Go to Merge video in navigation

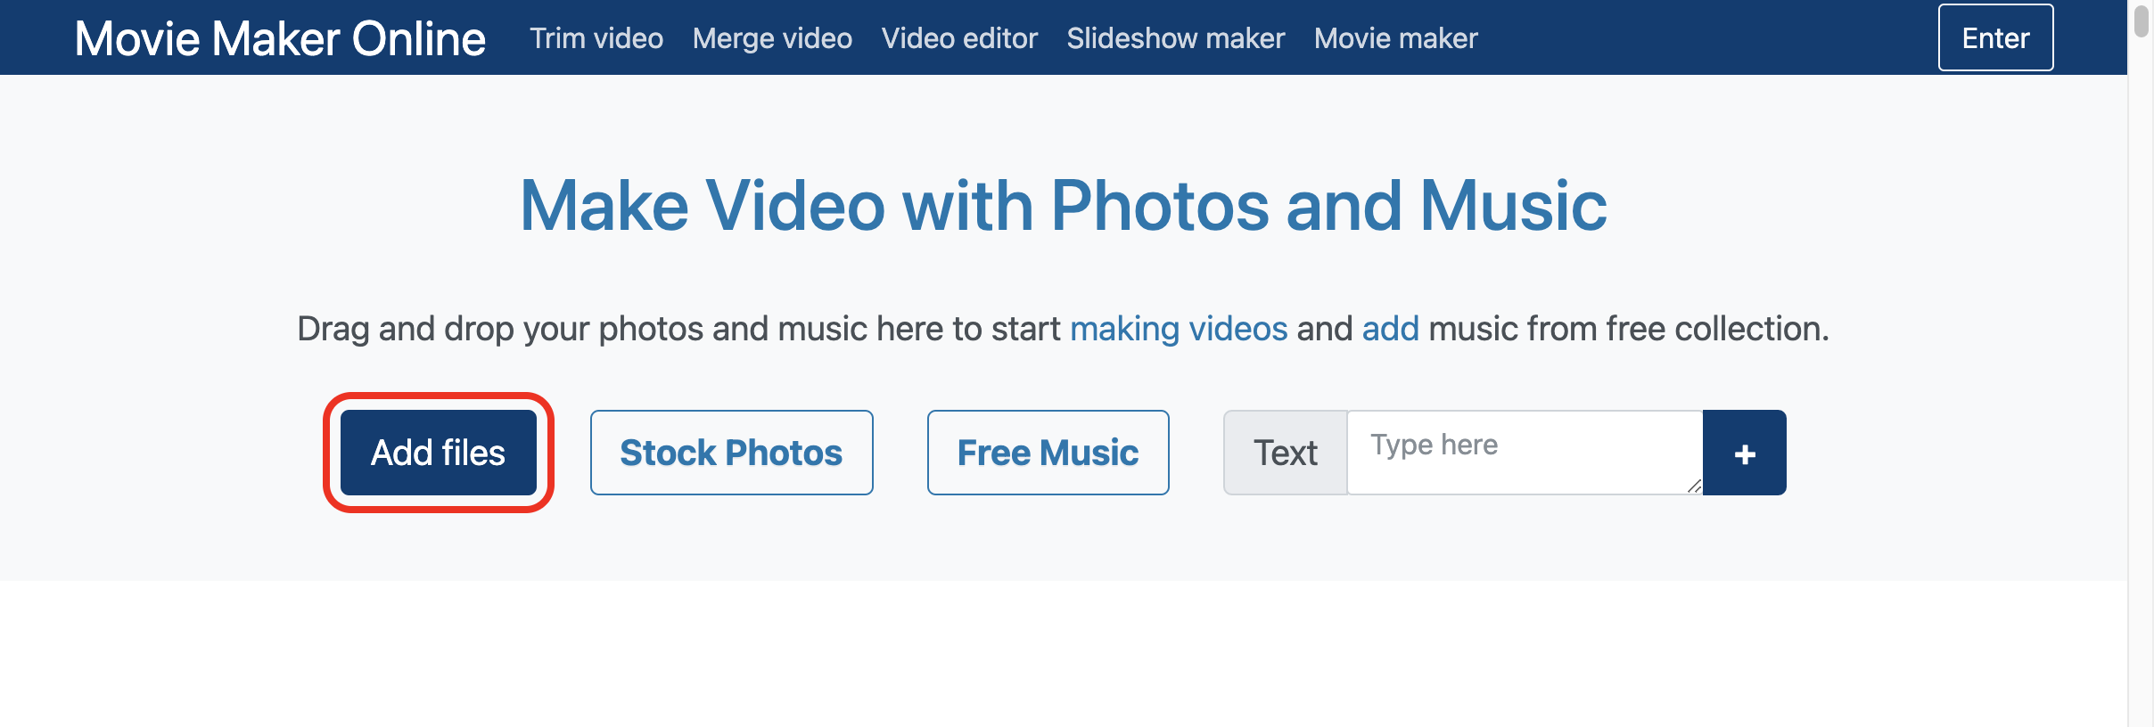772,38
